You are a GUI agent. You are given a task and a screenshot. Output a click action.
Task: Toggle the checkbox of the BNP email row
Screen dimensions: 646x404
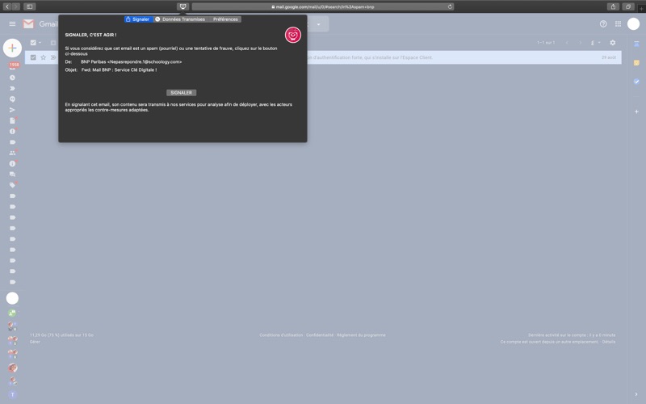[33, 57]
